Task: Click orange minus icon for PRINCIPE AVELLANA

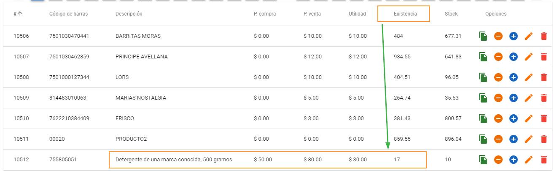Action: pyautogui.click(x=498, y=57)
